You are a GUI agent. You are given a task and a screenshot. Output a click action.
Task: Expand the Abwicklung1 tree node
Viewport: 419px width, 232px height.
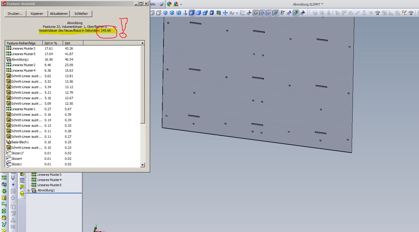click(x=29, y=191)
